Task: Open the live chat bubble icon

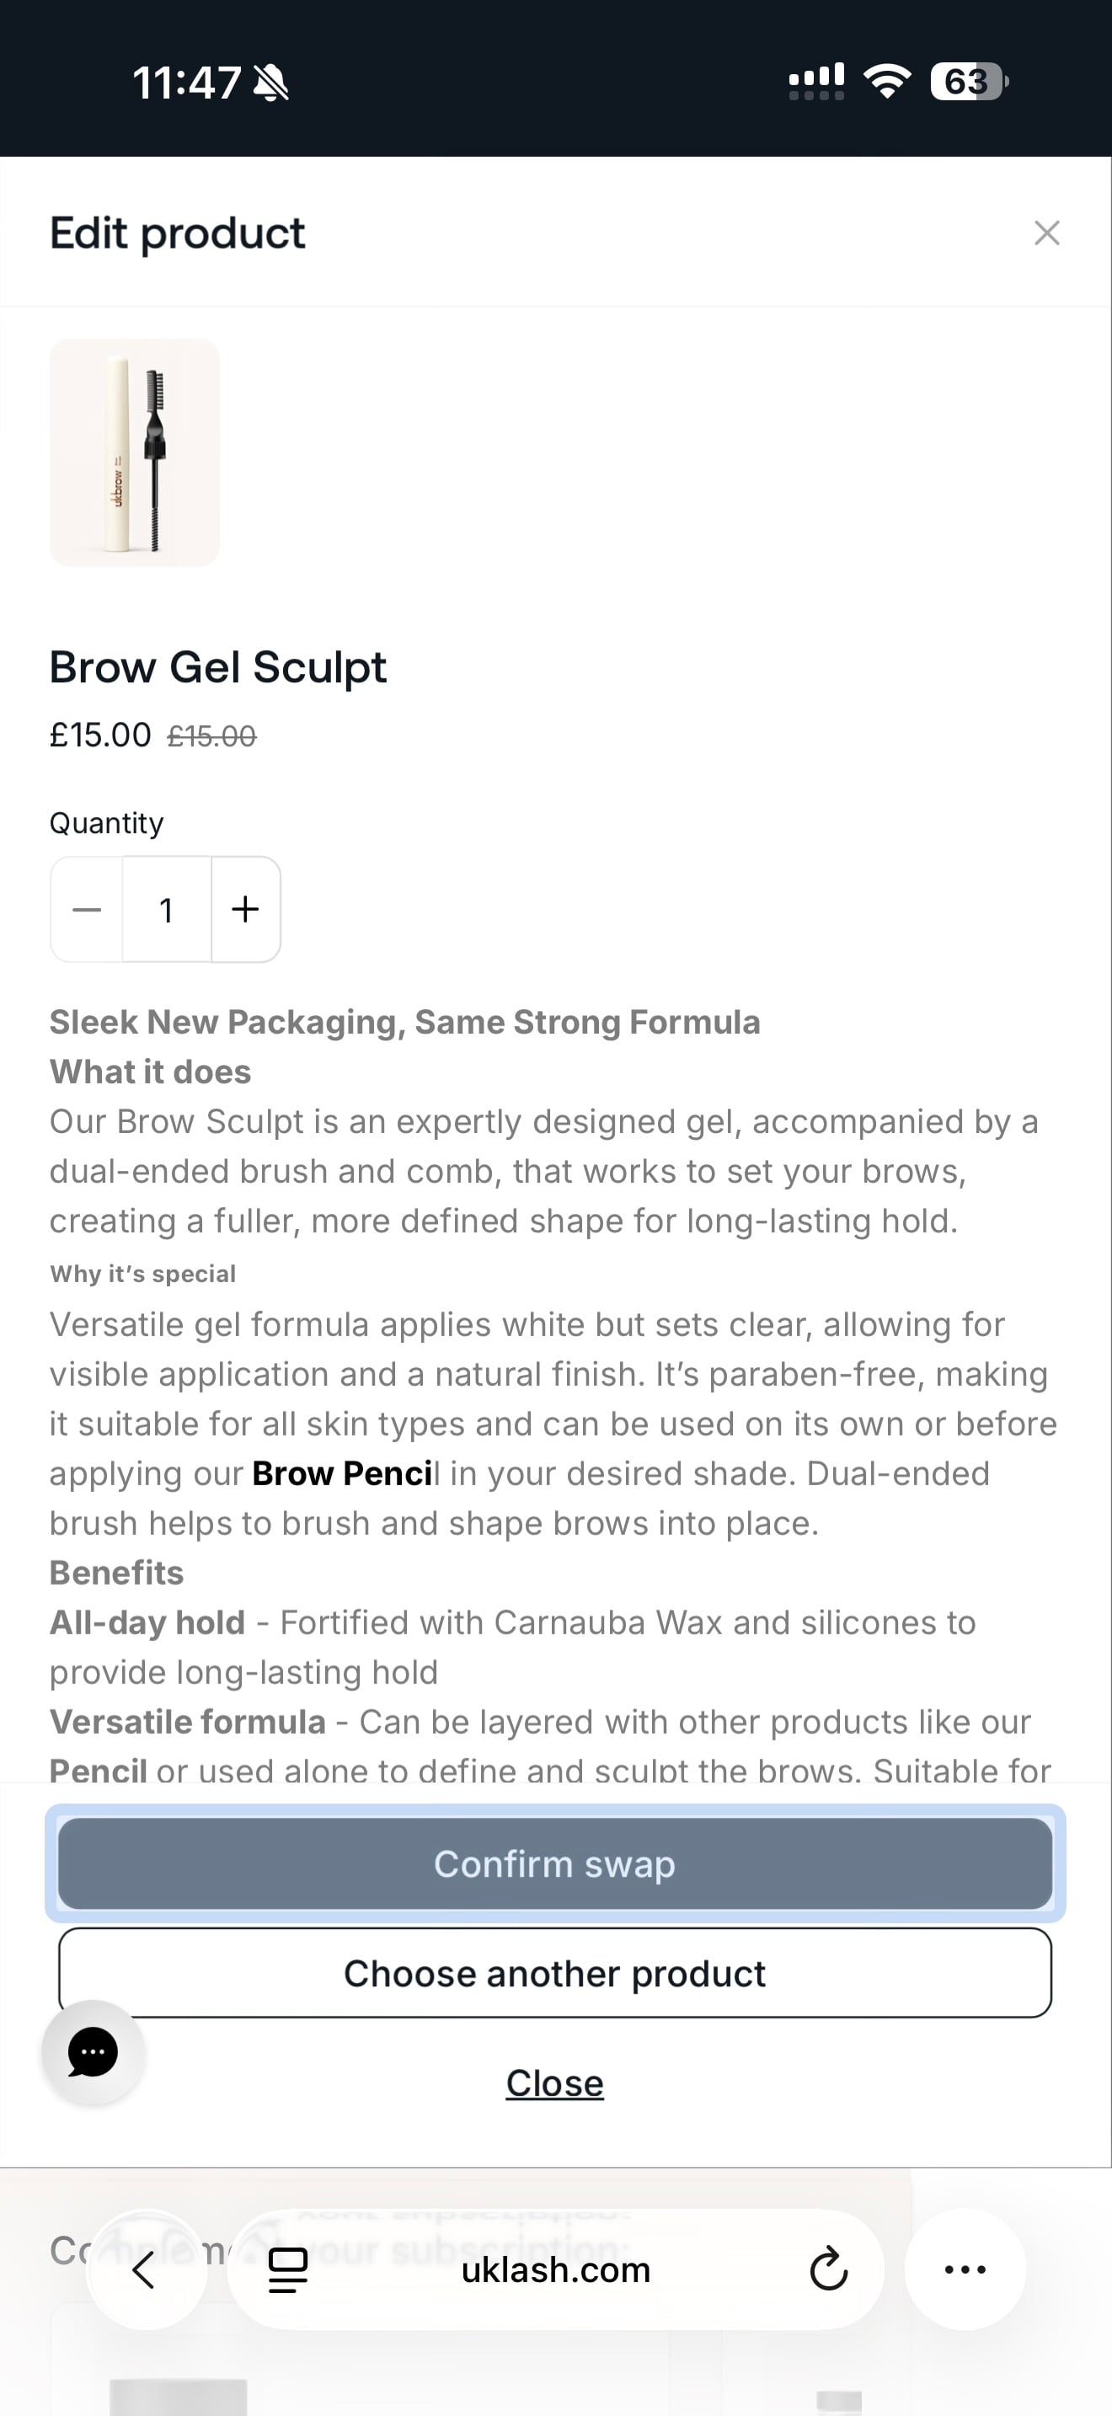Action: (x=93, y=2052)
